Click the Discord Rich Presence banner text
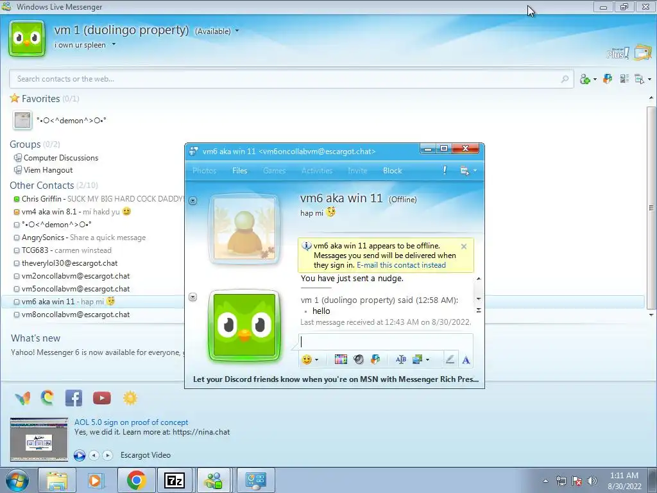 click(x=336, y=379)
